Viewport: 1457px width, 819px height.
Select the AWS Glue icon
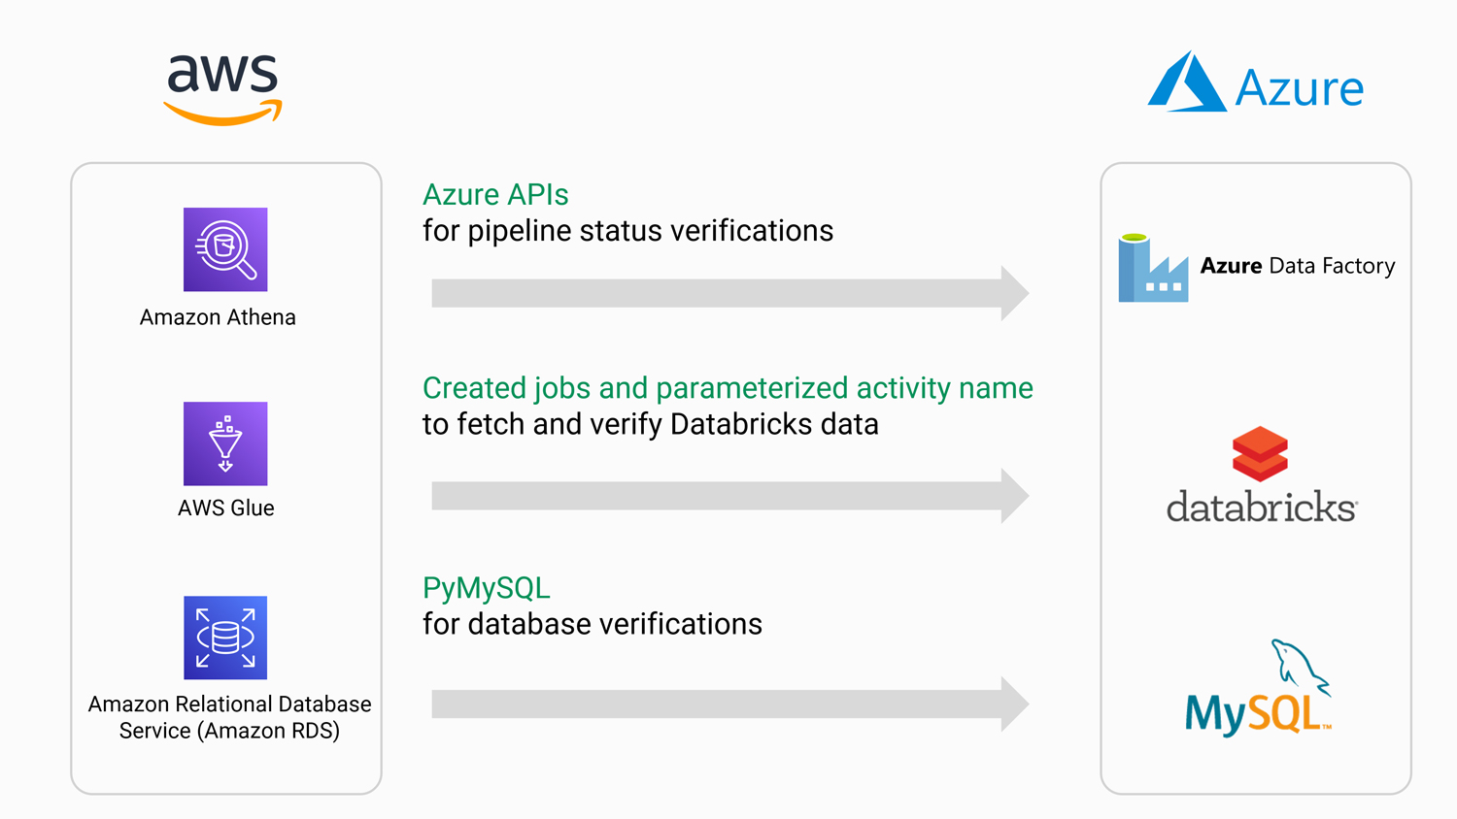click(x=225, y=443)
